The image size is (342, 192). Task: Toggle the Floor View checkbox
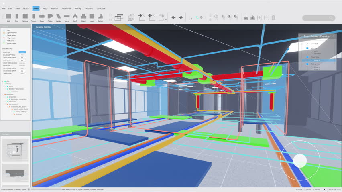307,57
